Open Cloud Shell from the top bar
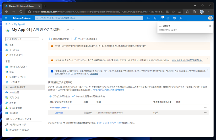 149,18
